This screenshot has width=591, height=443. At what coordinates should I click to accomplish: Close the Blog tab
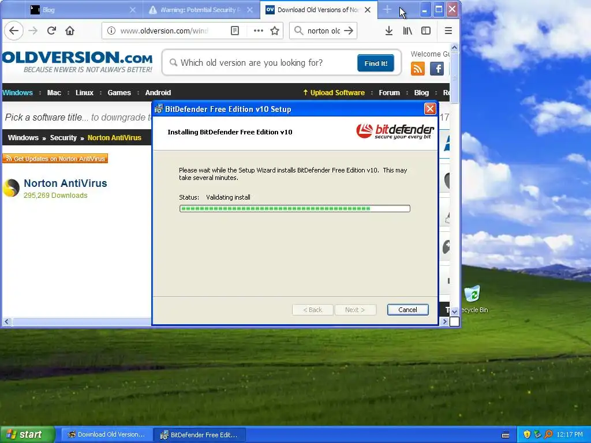pos(133,10)
